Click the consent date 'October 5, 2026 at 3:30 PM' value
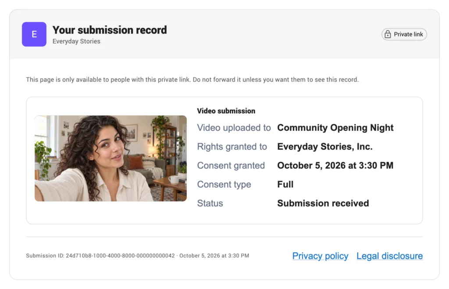The width and height of the screenshot is (449, 289). pyautogui.click(x=335, y=166)
